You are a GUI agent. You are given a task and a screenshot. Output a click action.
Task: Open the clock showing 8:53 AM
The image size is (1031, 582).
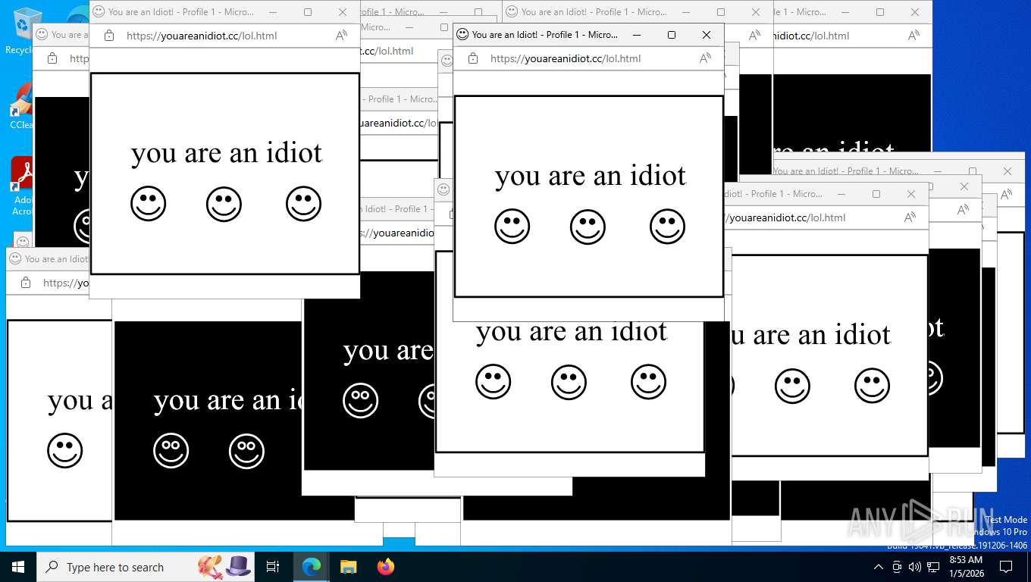click(x=966, y=567)
